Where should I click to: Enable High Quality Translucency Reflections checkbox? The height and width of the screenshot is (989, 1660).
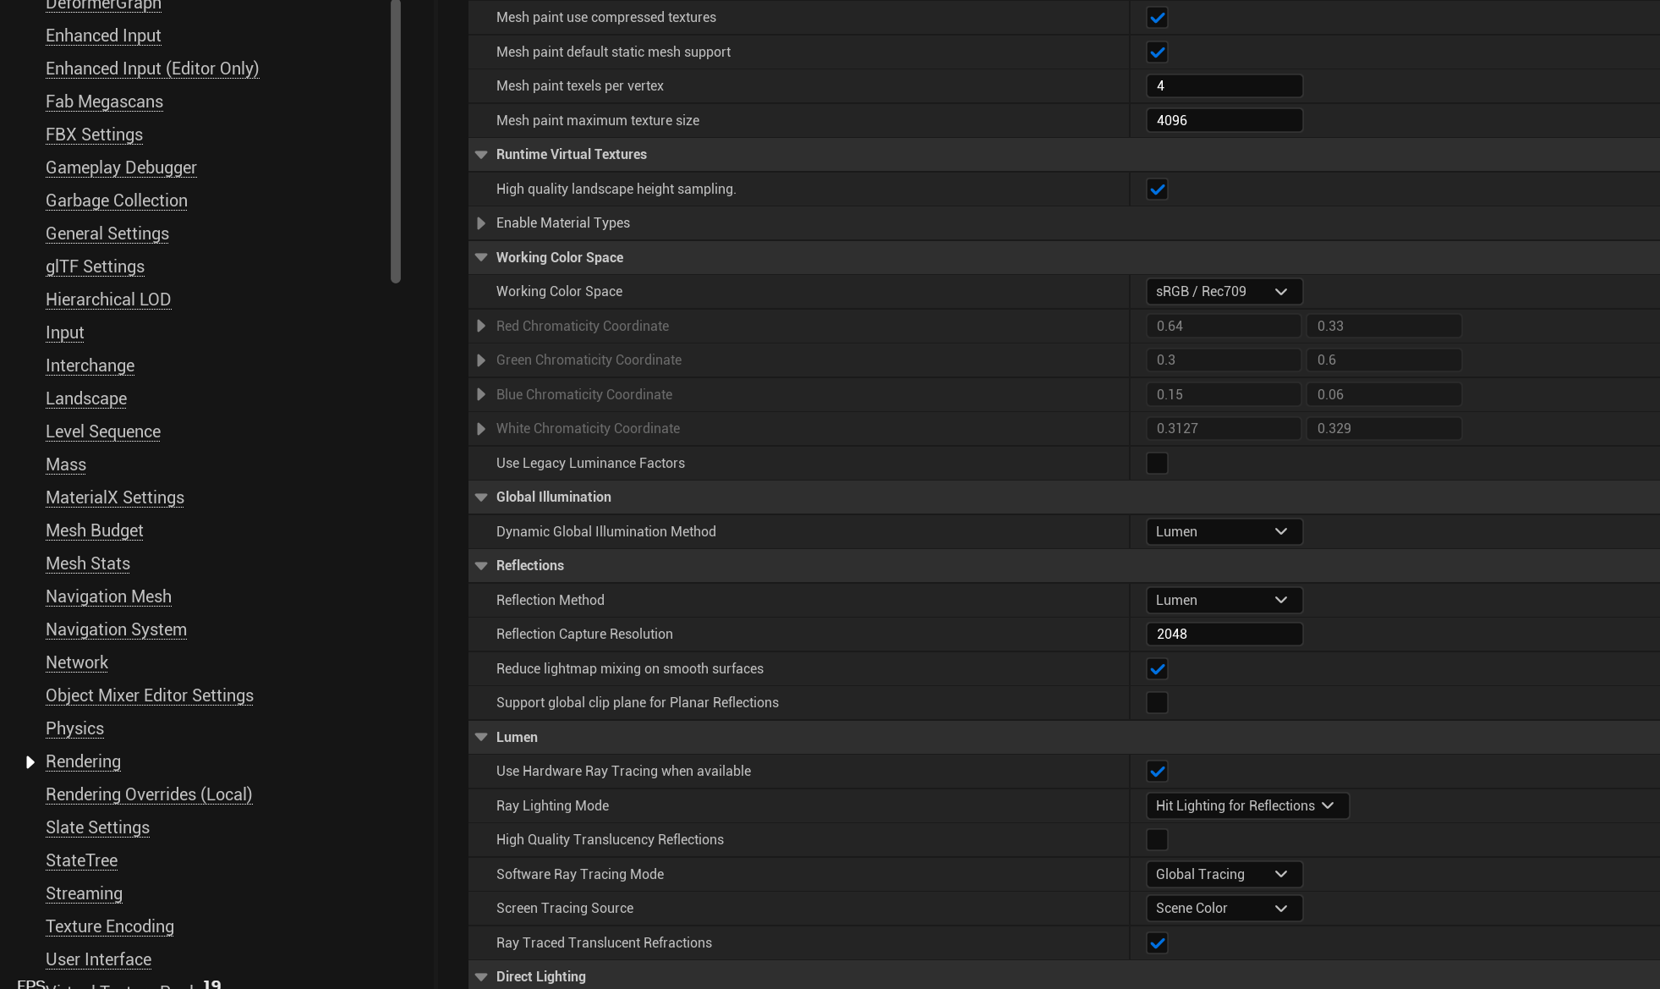[x=1157, y=840]
